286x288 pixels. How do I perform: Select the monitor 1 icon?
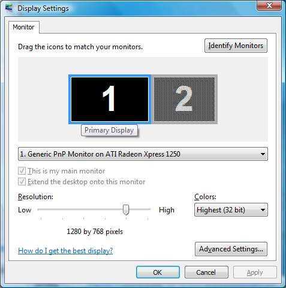(x=110, y=99)
